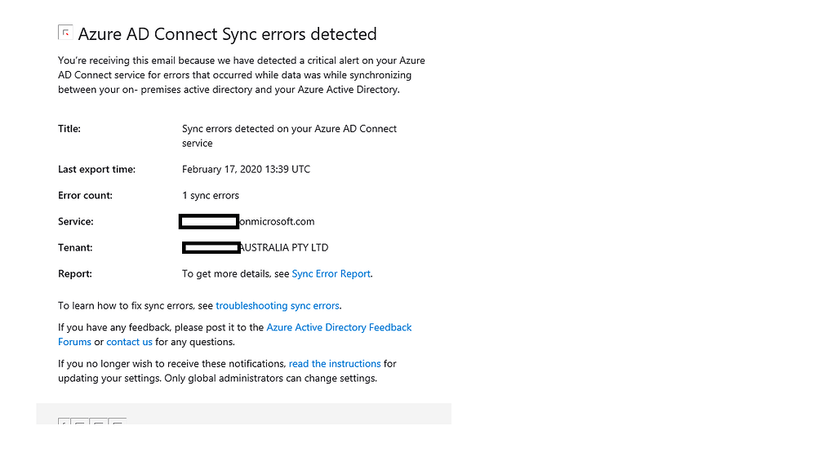Click the "Last export time:" field label
The width and height of the screenshot is (836, 470).
pyautogui.click(x=96, y=170)
